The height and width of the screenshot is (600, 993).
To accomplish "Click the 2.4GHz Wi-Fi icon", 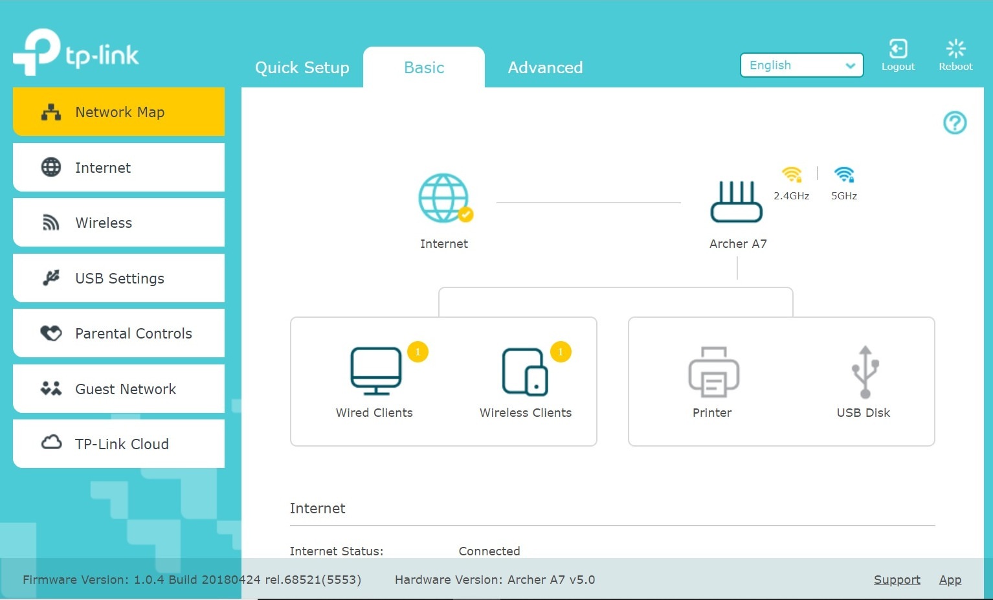I will point(792,175).
